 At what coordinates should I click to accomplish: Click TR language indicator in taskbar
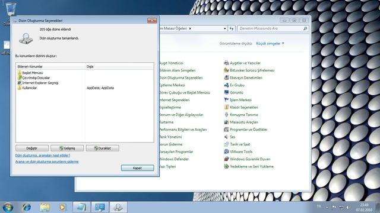tap(319, 206)
